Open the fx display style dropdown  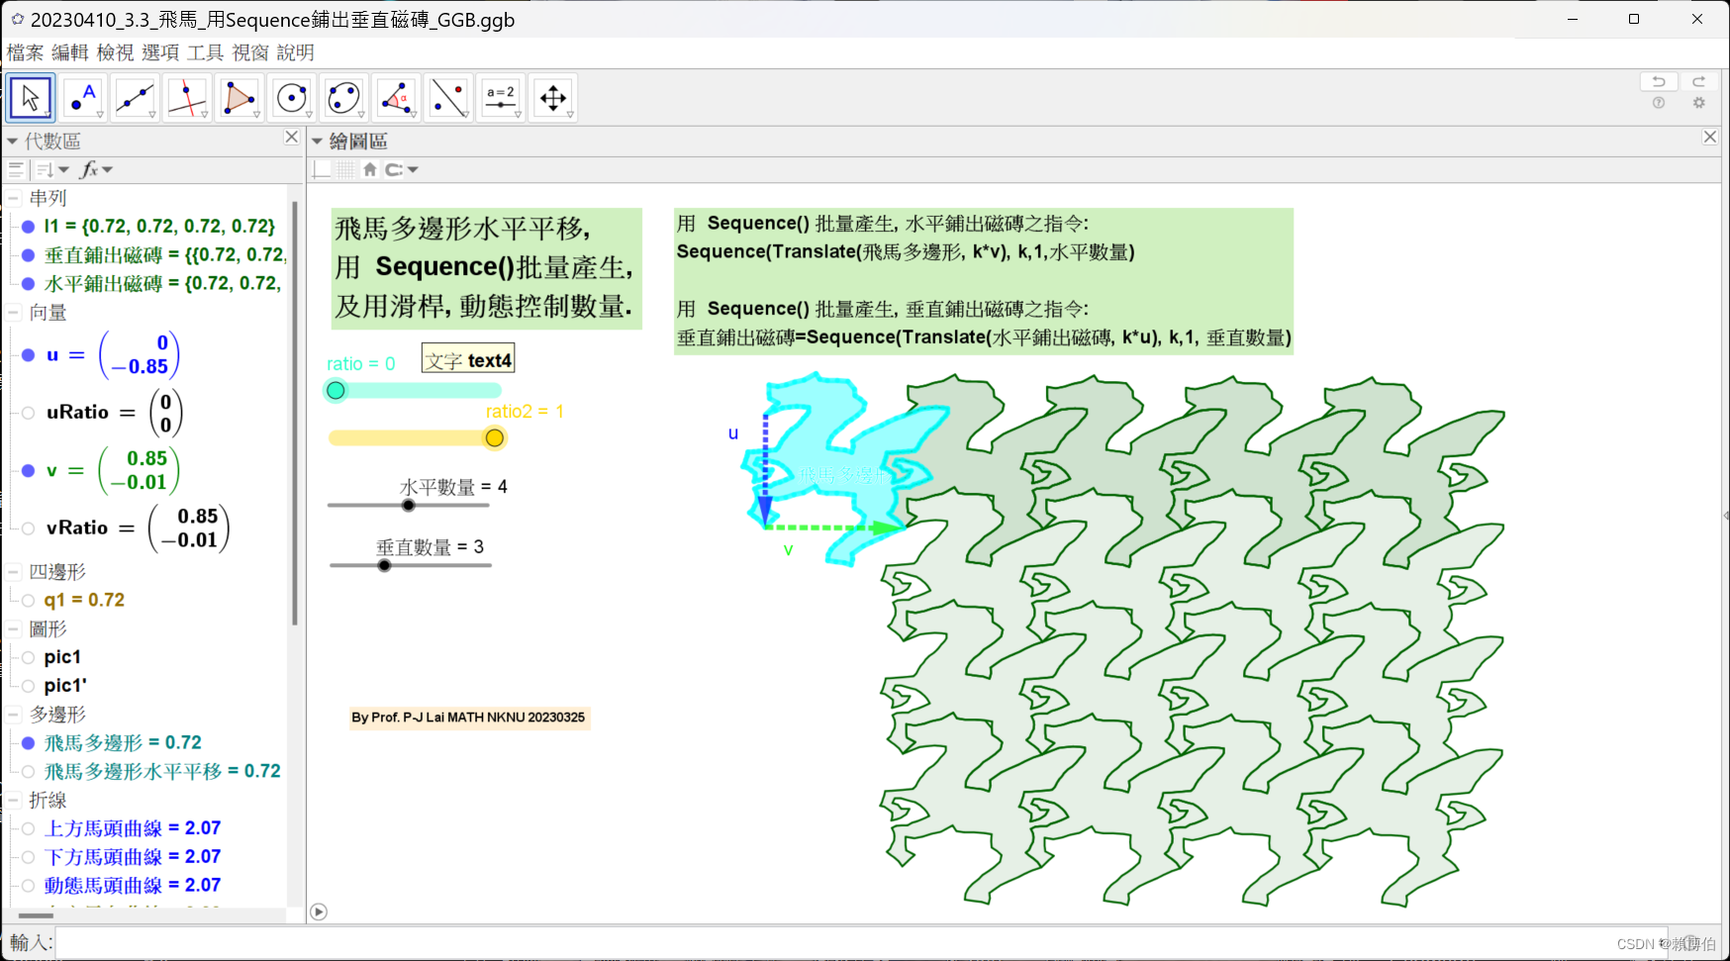click(96, 169)
